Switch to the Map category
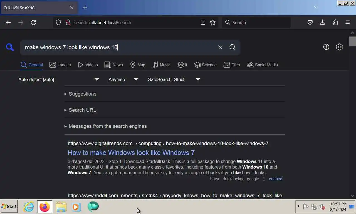The height and width of the screenshot is (214, 356). click(138, 65)
